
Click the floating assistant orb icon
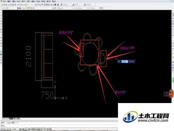click(171, 94)
